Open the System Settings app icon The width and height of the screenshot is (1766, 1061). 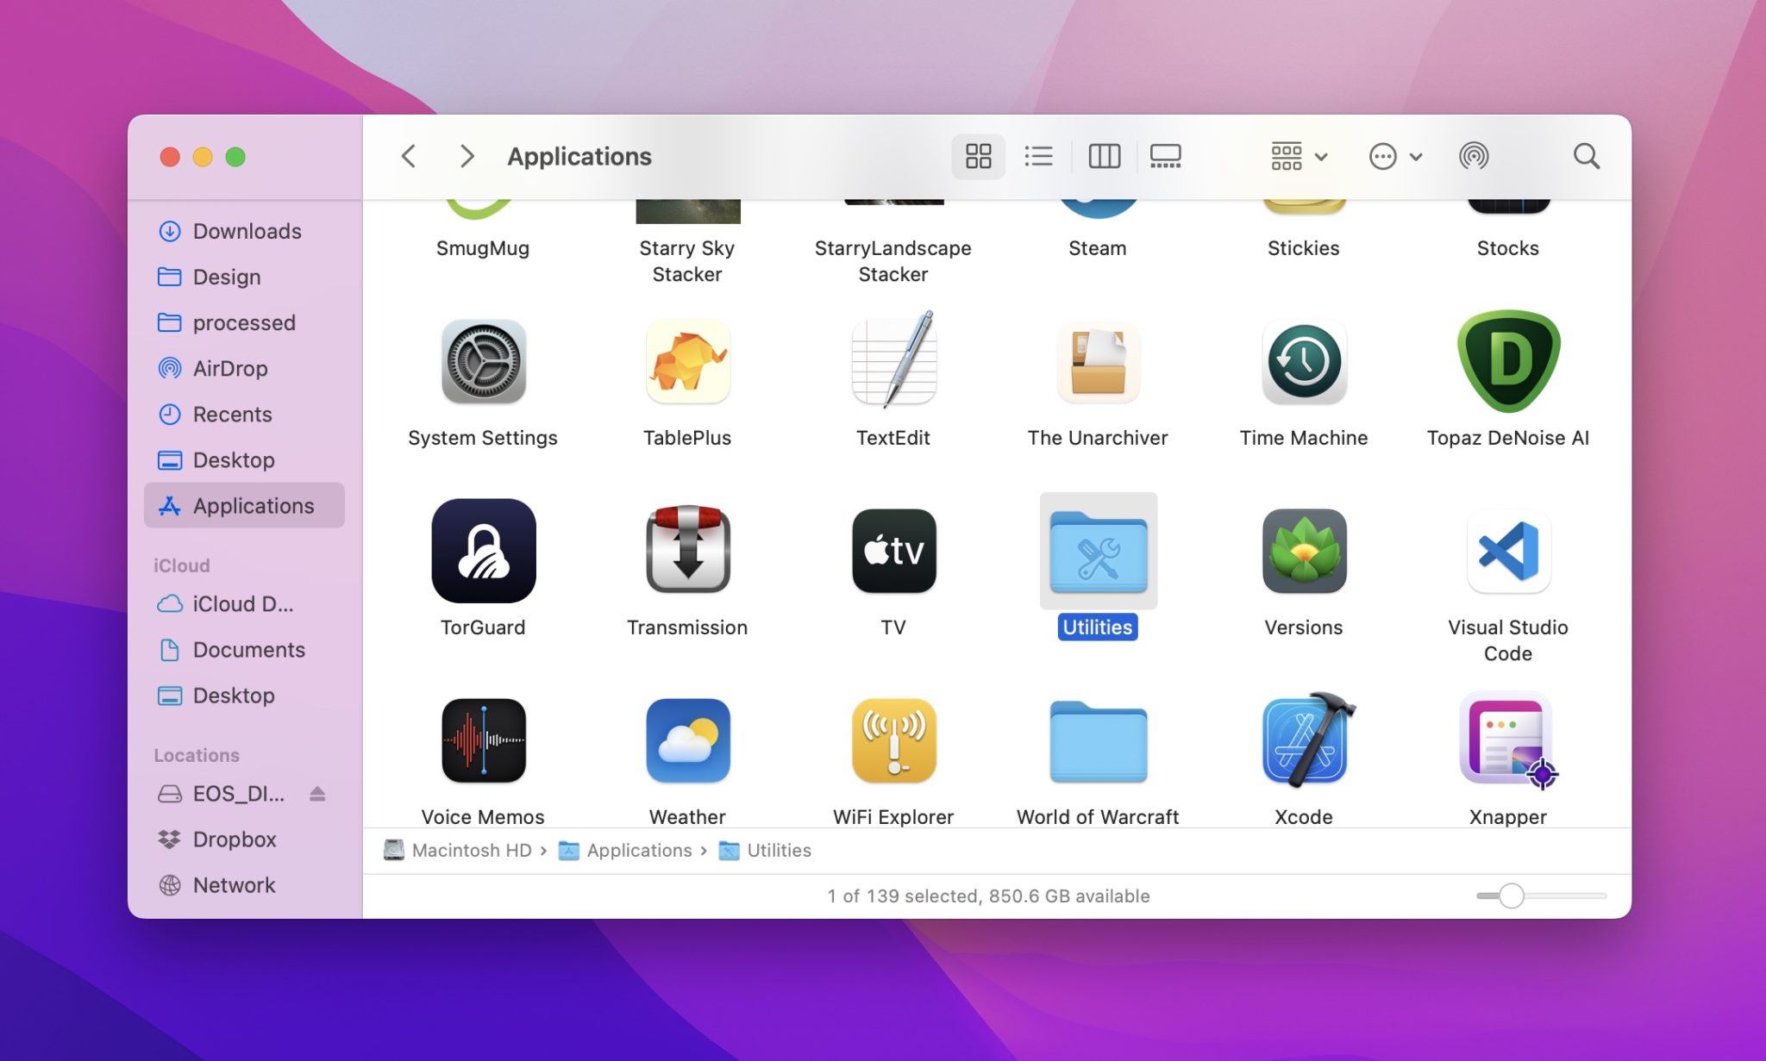483,362
